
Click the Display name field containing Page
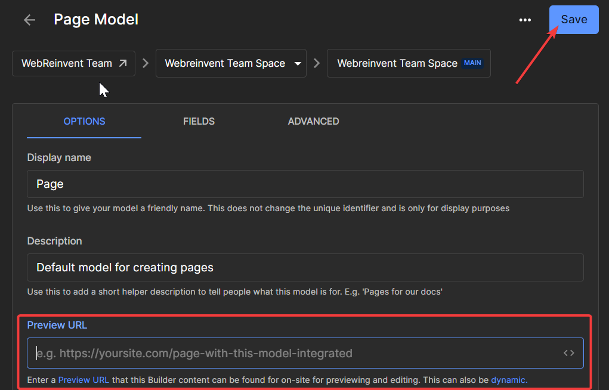305,184
